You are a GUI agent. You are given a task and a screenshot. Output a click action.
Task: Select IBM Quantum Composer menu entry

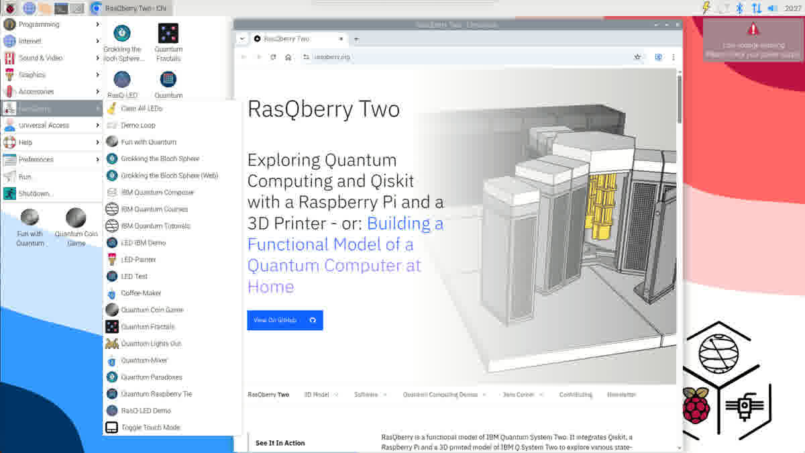point(172,192)
